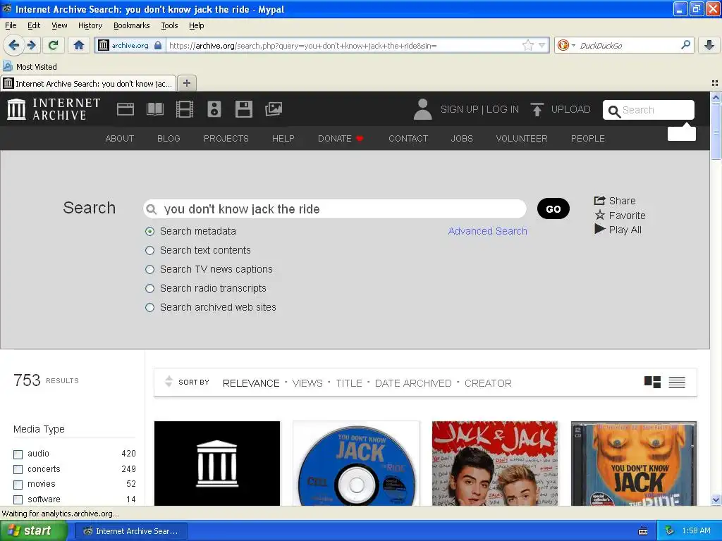Screen dimensions: 722x541
Task: Check the software media type checkbox
Action: (18, 499)
